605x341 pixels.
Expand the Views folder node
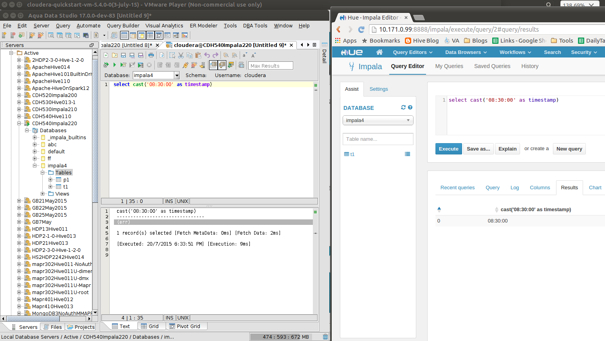tap(42, 194)
